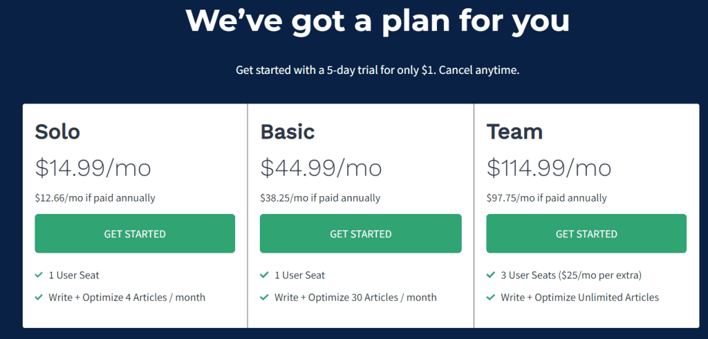Click the $38.25/mo annual pricing text
The width and height of the screenshot is (708, 339).
[320, 198]
